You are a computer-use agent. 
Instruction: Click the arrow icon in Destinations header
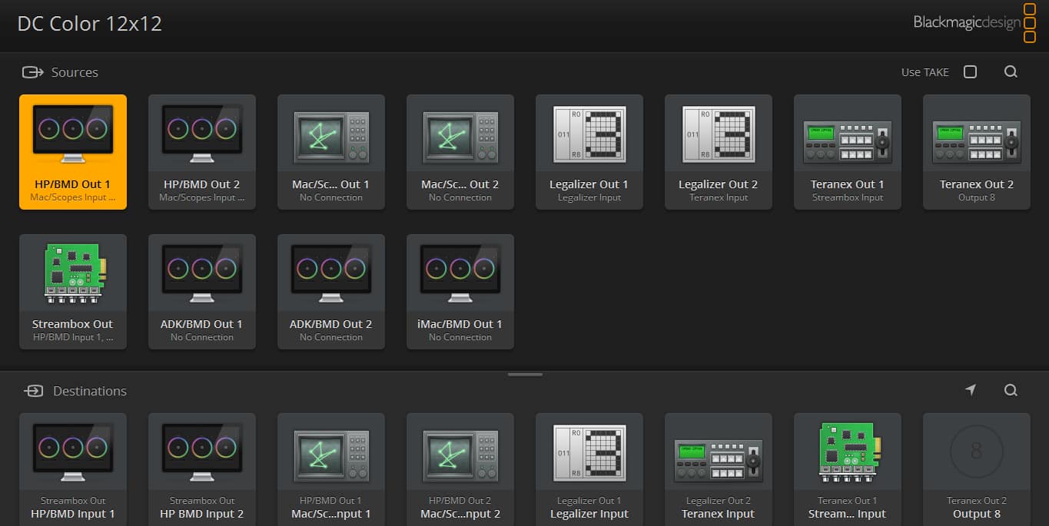click(971, 390)
